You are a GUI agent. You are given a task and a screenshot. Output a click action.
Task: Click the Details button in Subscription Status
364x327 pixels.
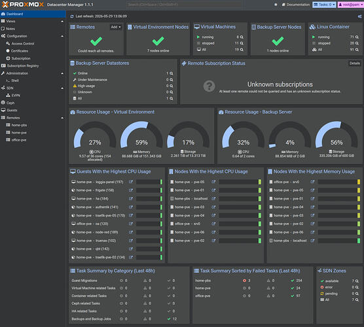click(354, 63)
